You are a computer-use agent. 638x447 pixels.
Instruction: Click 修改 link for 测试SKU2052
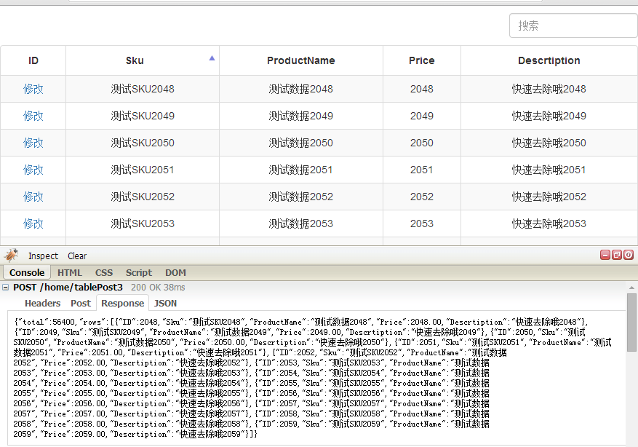[x=33, y=197]
